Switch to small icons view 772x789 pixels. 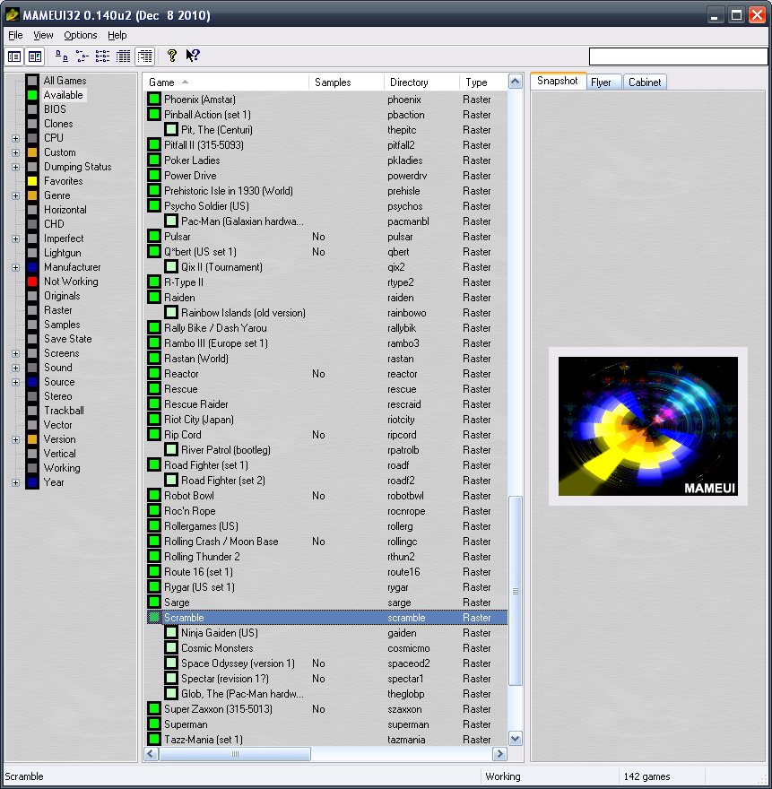(82, 56)
